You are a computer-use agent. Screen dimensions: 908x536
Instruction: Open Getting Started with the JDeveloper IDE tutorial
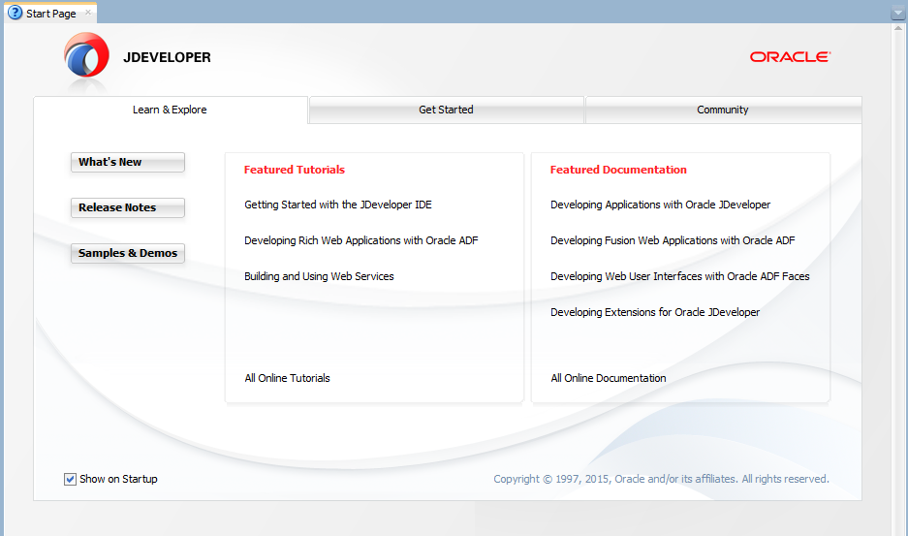[x=338, y=205]
